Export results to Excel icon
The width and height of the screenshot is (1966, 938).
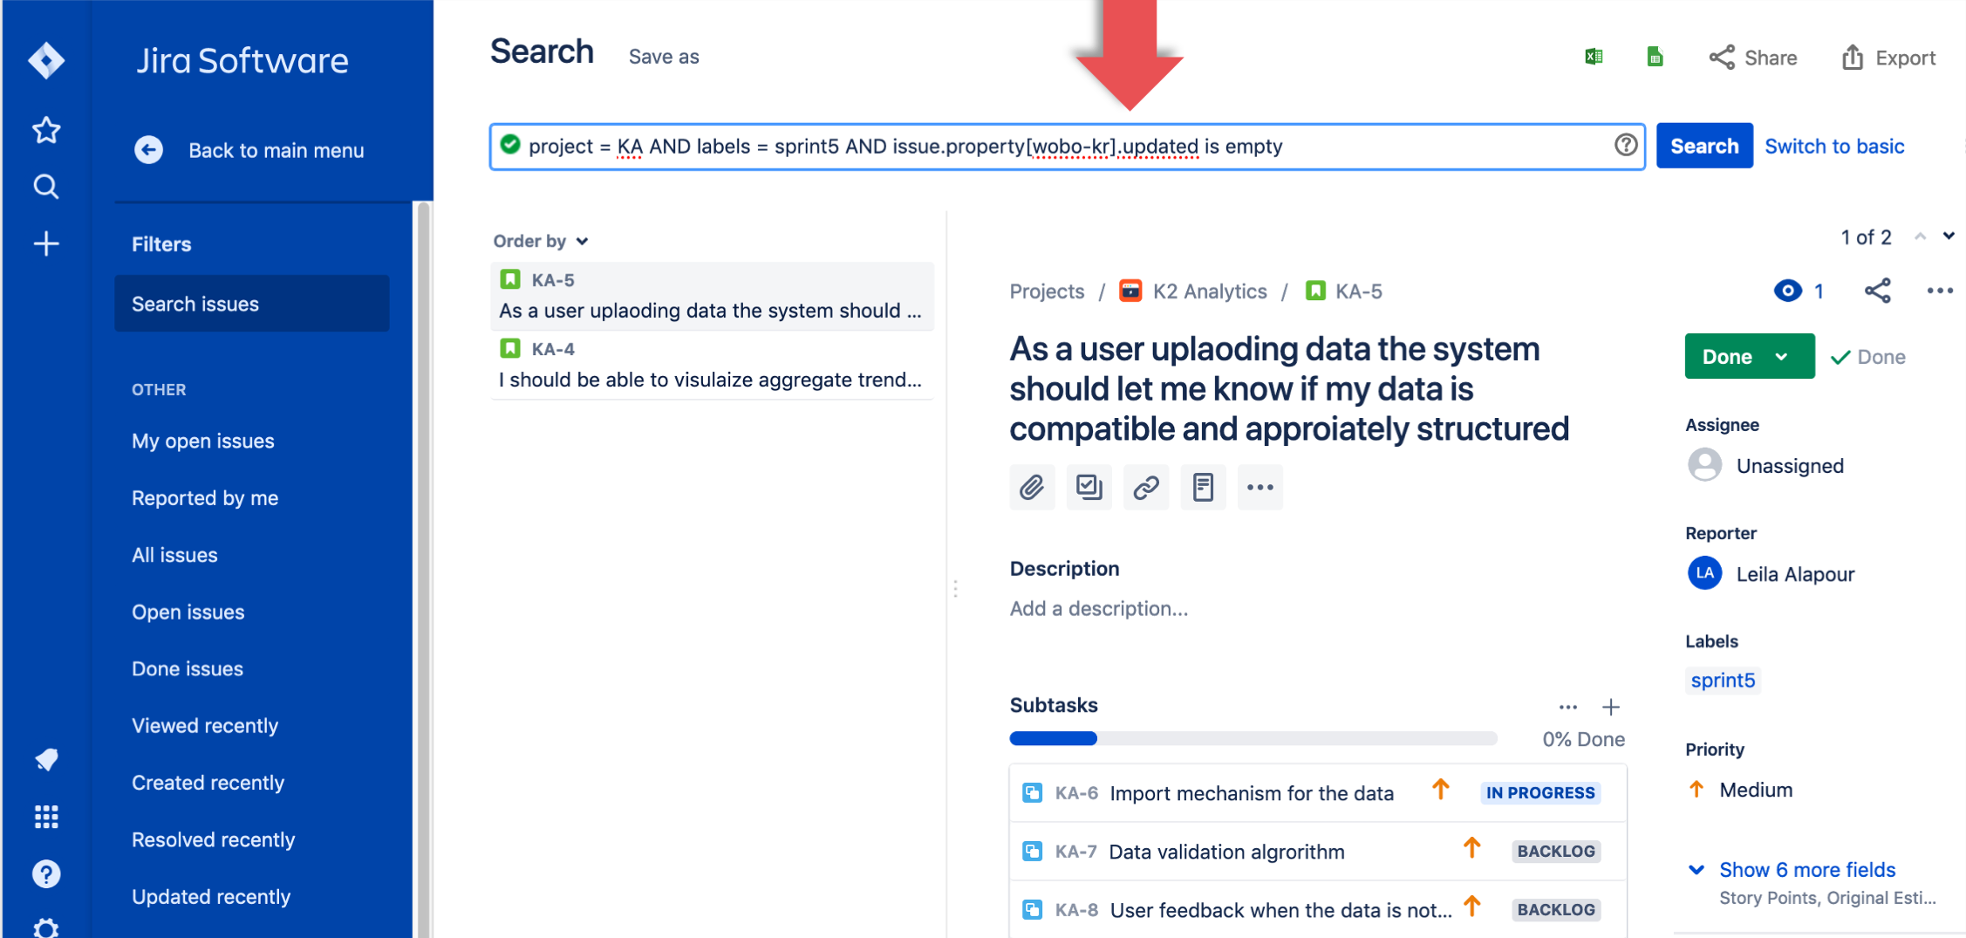point(1594,57)
